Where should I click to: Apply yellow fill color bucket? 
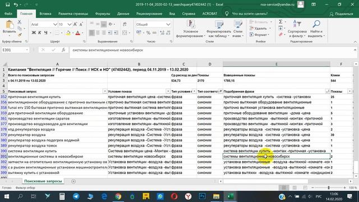(x=68, y=33)
